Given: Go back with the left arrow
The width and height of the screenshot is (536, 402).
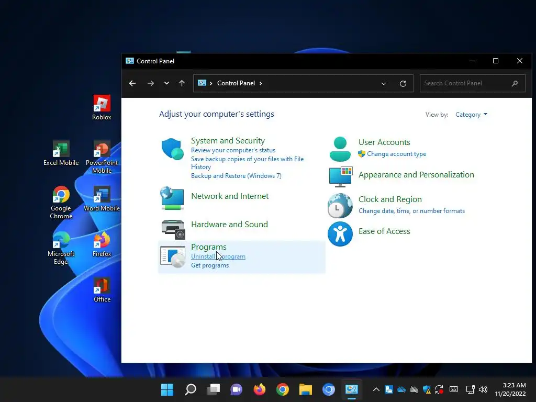Looking at the screenshot, I should click(x=132, y=83).
